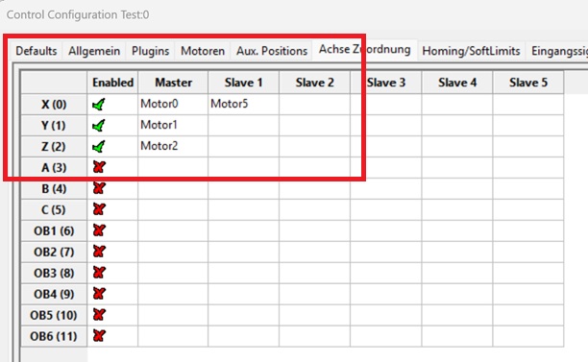588x362 pixels.
Task: Click the empty Slave 2 cell for X axis
Action: pyautogui.click(x=314, y=104)
